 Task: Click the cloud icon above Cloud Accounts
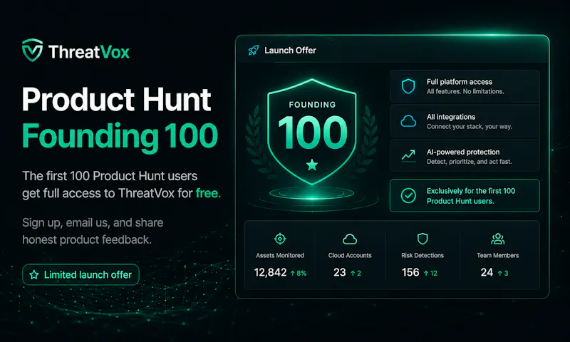(350, 239)
